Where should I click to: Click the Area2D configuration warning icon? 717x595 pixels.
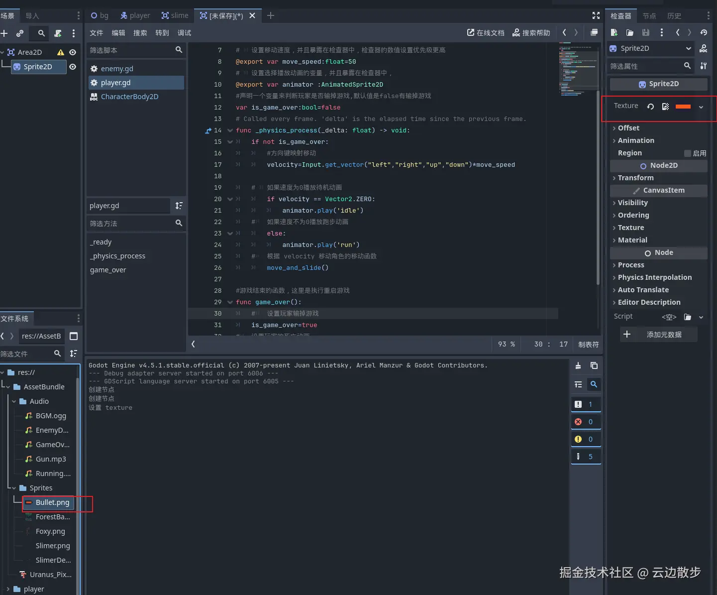[61, 52]
